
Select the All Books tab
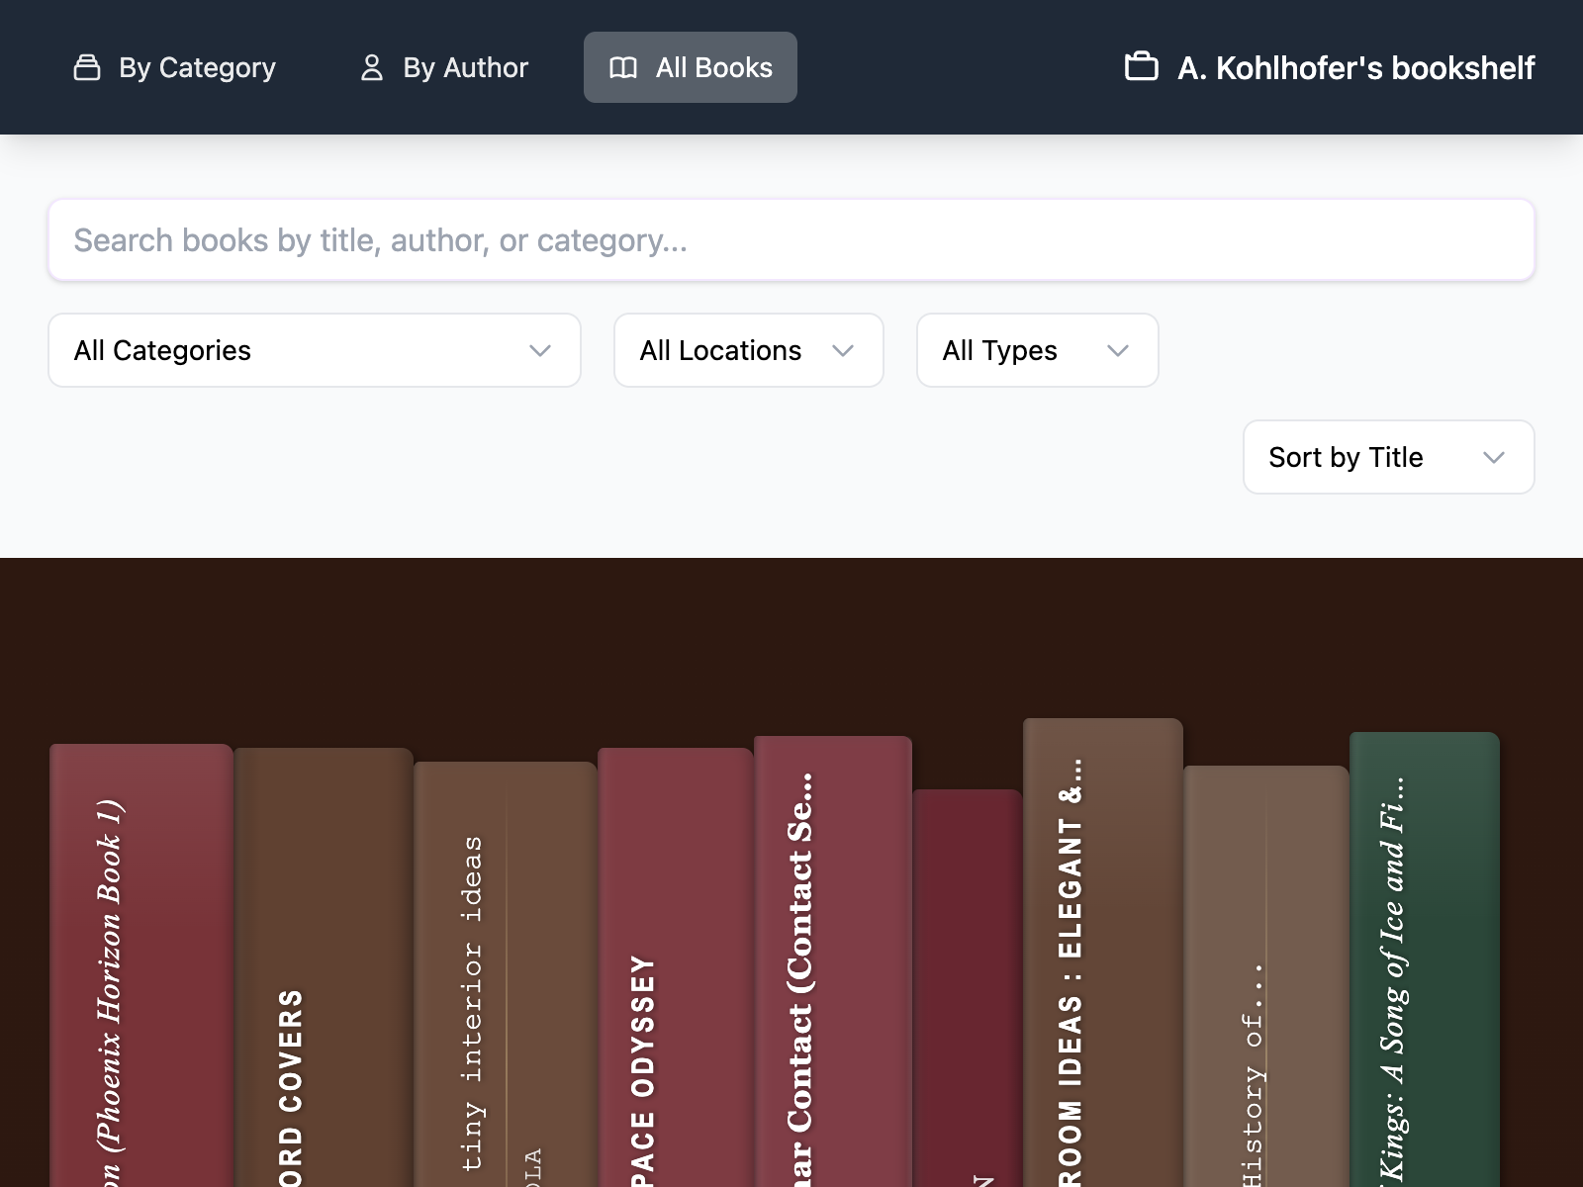click(690, 67)
